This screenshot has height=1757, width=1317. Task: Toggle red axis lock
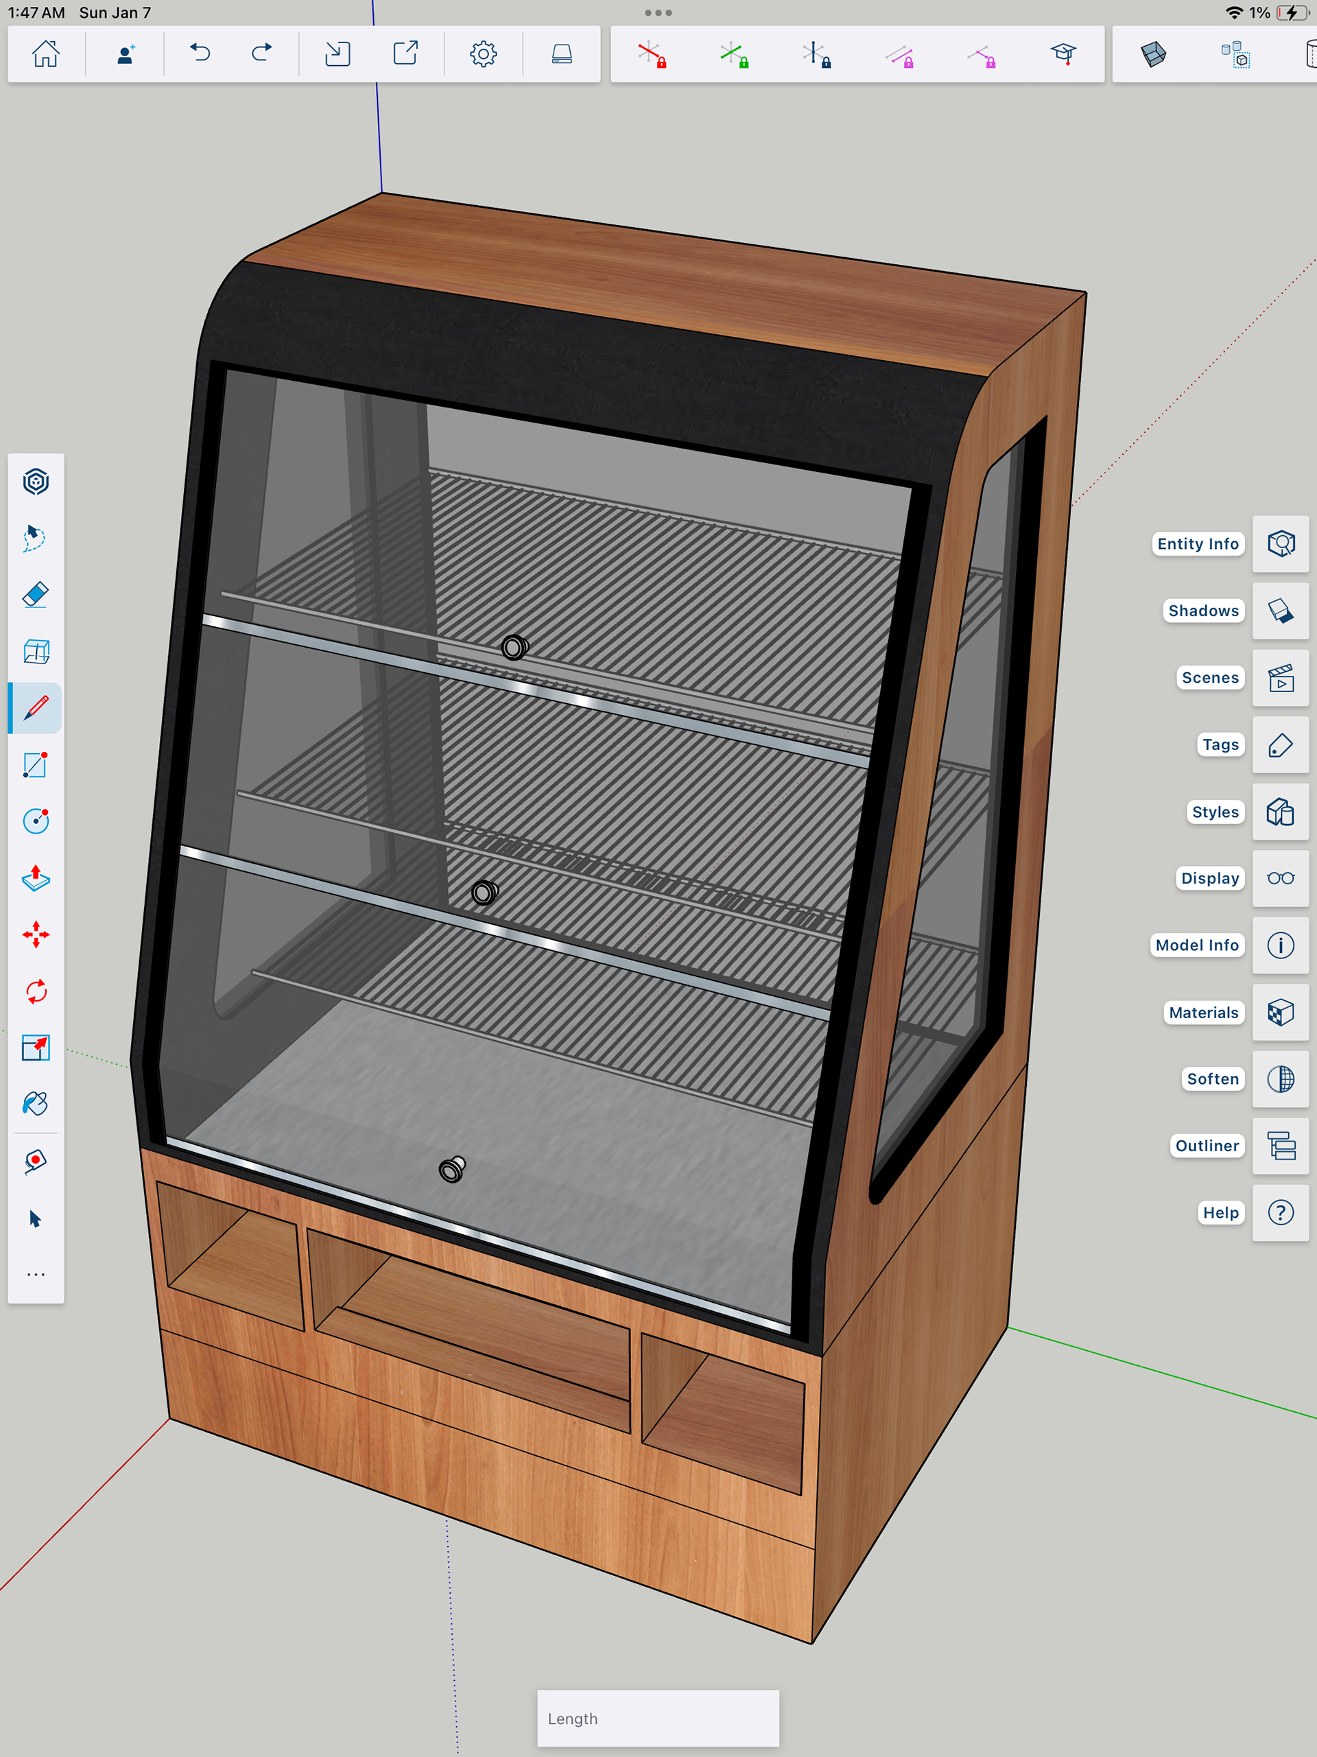[x=652, y=55]
